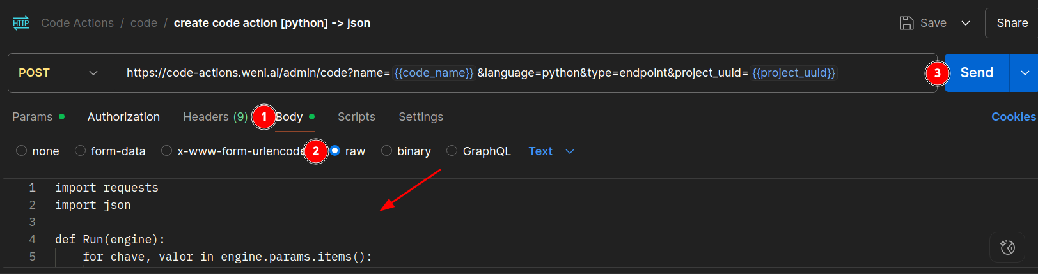The image size is (1038, 274).
Task: Switch to the Params tab
Action: tap(33, 117)
